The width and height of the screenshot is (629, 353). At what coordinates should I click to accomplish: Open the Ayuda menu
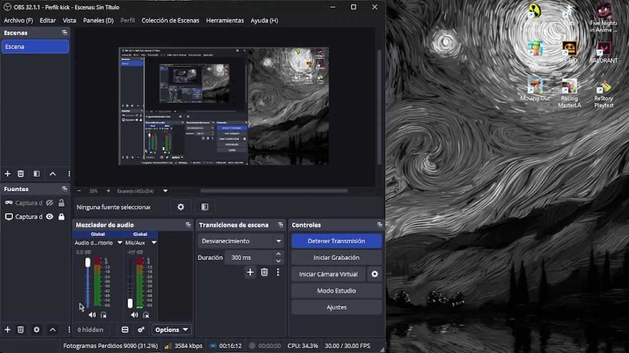pyautogui.click(x=264, y=21)
